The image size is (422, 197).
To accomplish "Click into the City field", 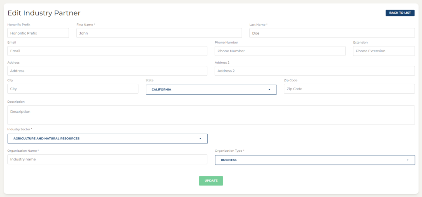I will click(x=73, y=89).
